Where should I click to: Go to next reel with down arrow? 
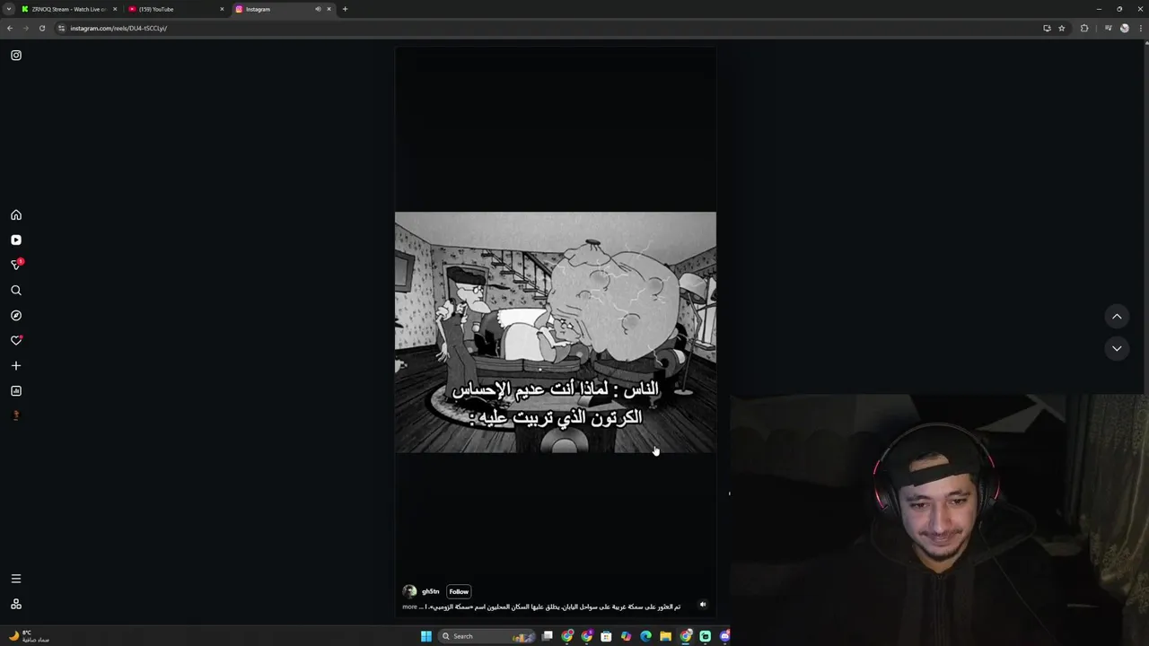point(1117,348)
